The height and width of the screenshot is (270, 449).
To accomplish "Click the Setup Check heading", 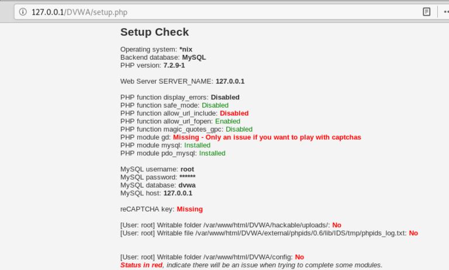I will tap(154, 32).
